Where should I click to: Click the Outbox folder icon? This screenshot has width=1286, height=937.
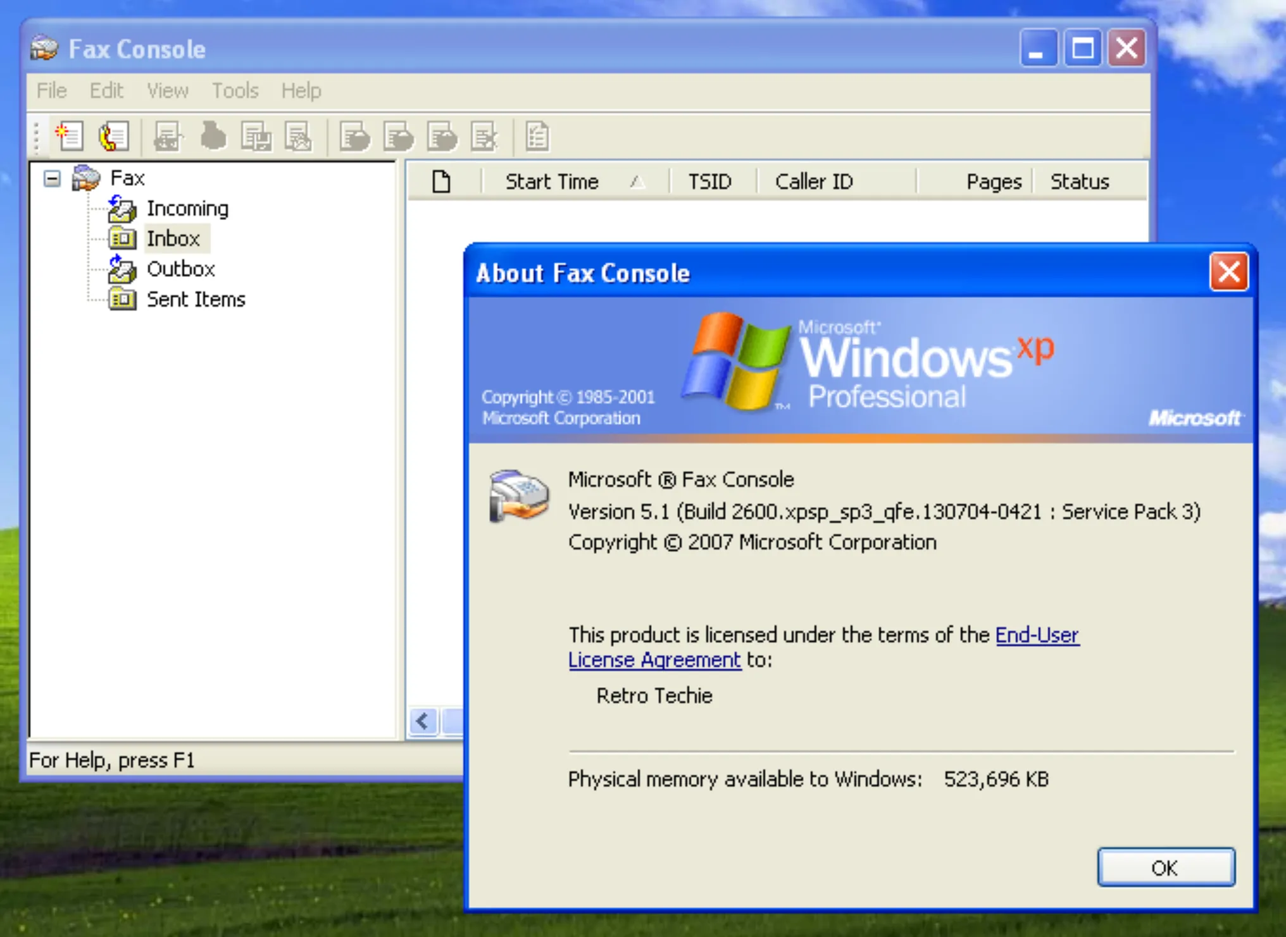(122, 269)
